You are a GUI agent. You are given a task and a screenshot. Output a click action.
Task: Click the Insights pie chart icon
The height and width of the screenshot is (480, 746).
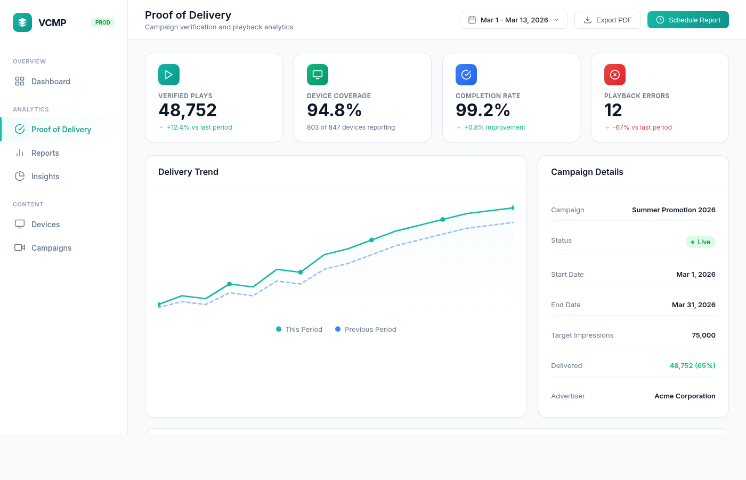tap(20, 176)
